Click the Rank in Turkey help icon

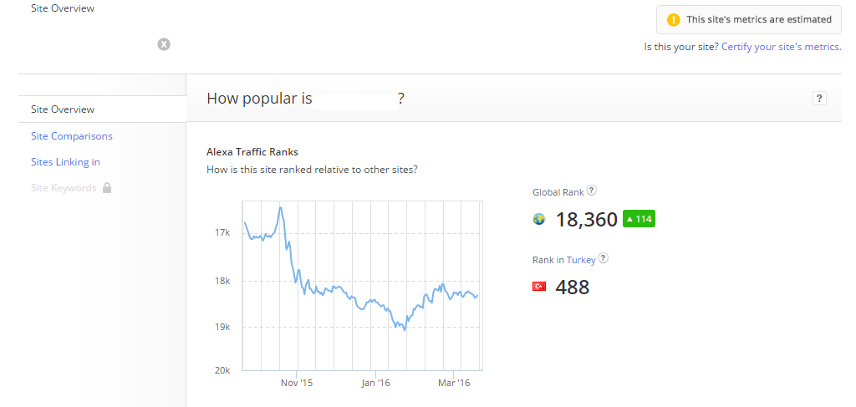pos(604,258)
